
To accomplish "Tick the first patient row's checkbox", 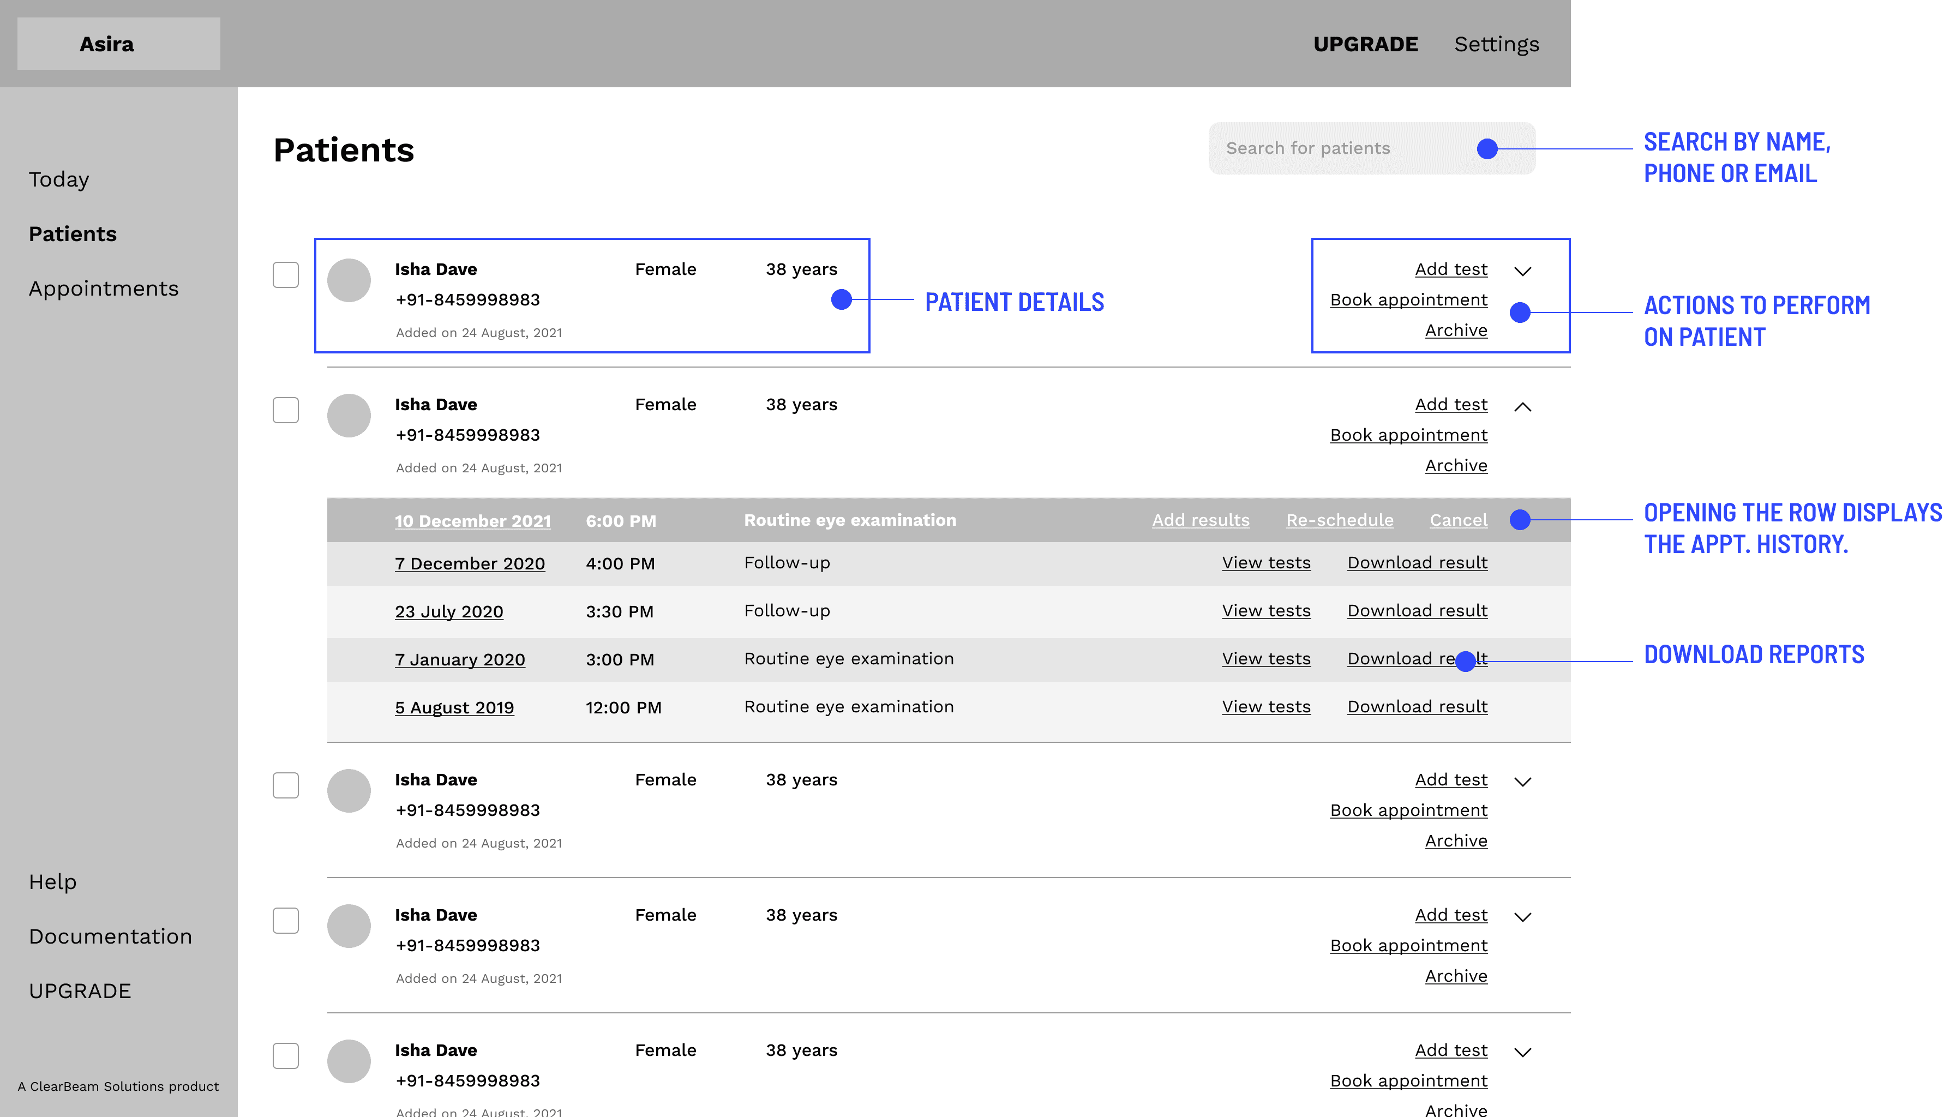I will (x=285, y=275).
